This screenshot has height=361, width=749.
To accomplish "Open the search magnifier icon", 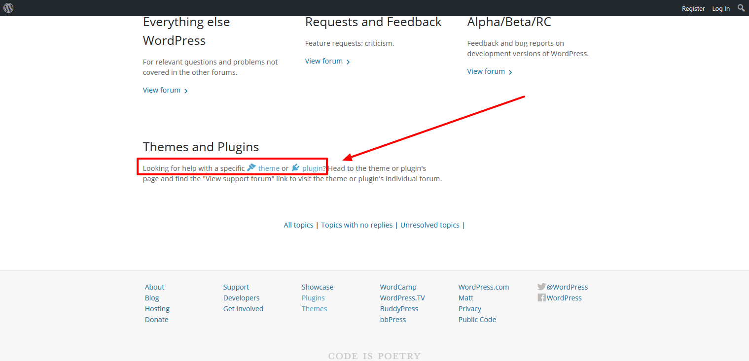I will pyautogui.click(x=741, y=8).
